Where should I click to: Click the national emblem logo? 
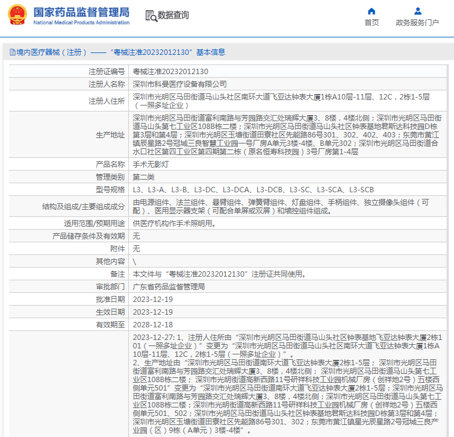17,14
